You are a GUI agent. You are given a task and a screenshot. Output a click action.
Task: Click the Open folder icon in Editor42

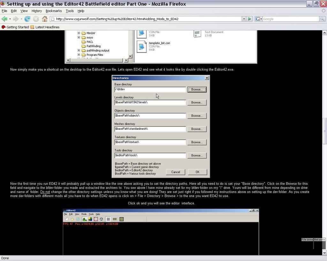coord(72,219)
